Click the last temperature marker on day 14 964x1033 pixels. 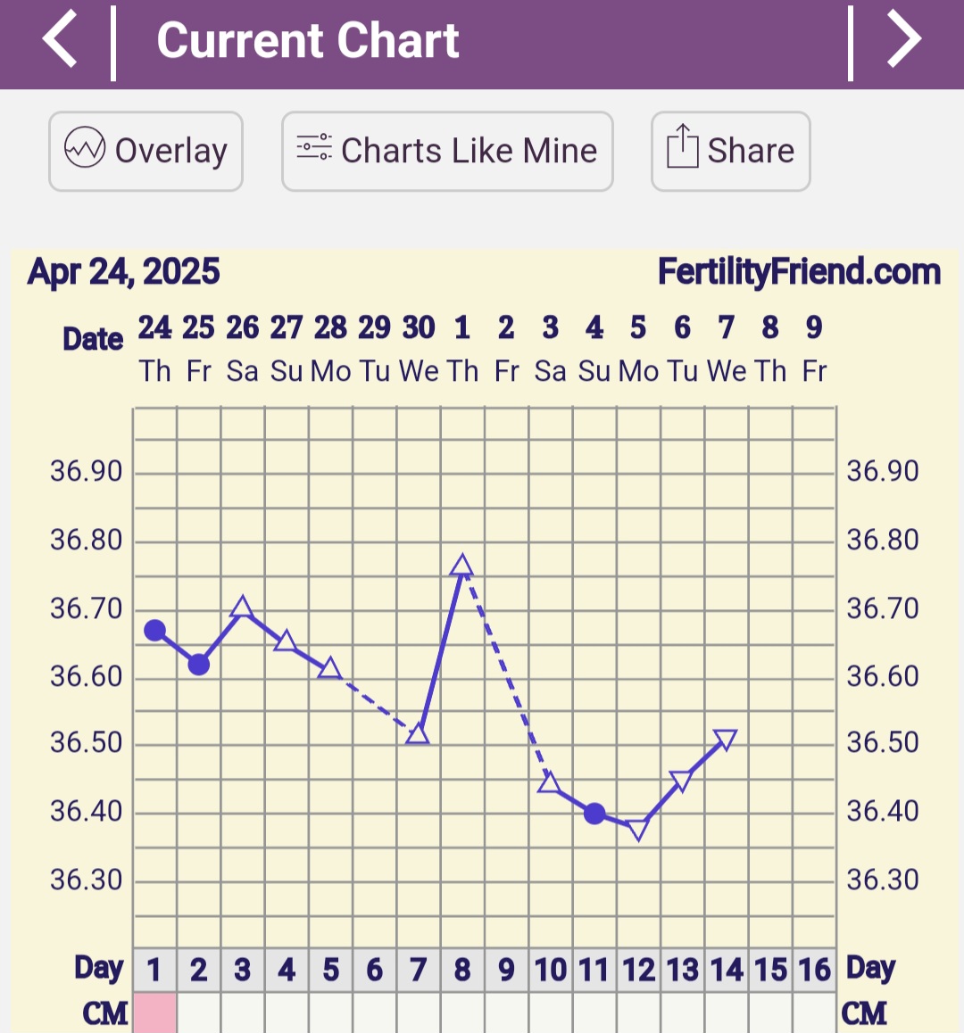tap(726, 740)
